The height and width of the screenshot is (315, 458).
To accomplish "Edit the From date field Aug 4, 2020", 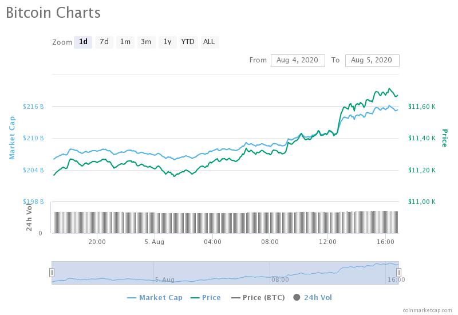I will click(x=298, y=61).
